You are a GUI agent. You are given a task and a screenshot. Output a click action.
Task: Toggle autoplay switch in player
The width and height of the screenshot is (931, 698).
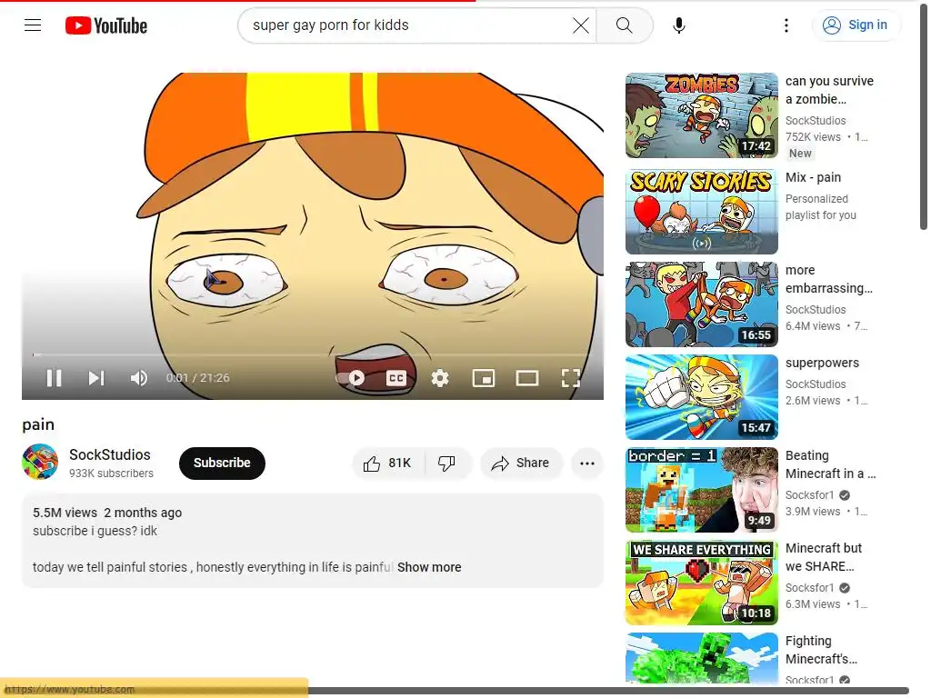pos(351,377)
